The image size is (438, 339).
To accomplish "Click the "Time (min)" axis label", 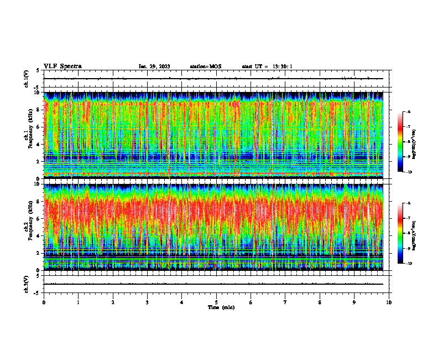I will 221,307.
